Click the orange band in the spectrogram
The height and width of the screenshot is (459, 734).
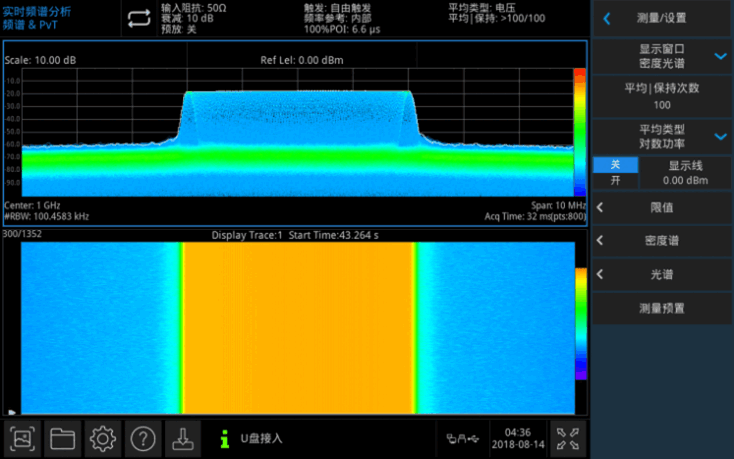coord(298,328)
